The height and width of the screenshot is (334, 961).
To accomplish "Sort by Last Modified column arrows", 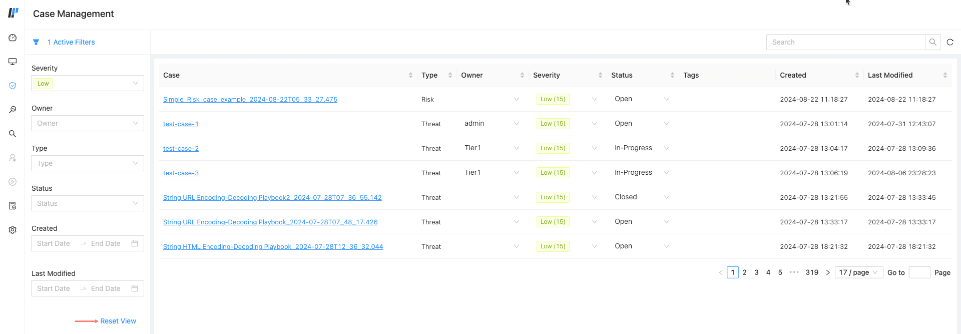I will (x=945, y=75).
